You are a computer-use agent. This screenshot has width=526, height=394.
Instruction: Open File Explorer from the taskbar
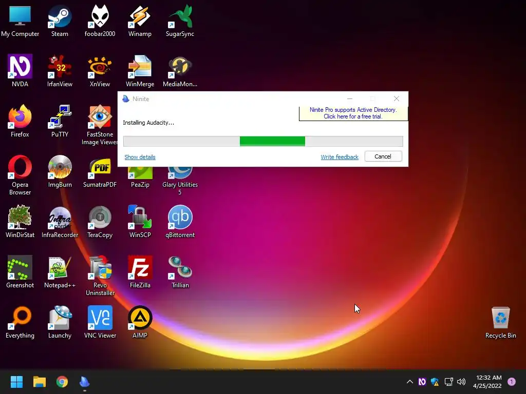click(x=39, y=382)
